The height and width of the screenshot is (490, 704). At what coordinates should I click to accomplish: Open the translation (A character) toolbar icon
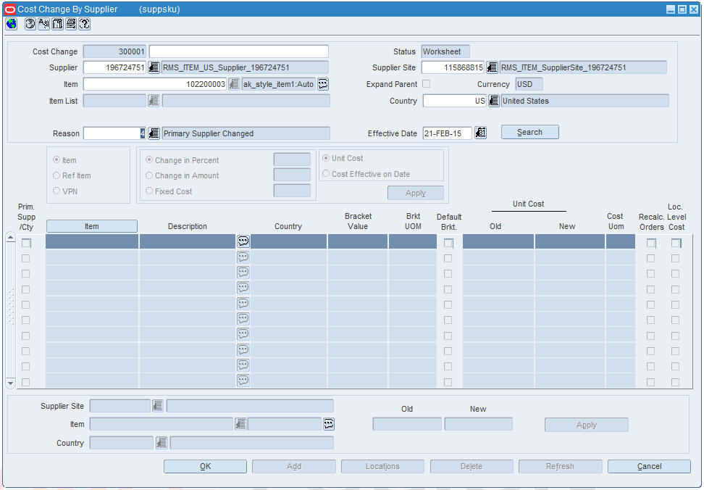tap(44, 24)
